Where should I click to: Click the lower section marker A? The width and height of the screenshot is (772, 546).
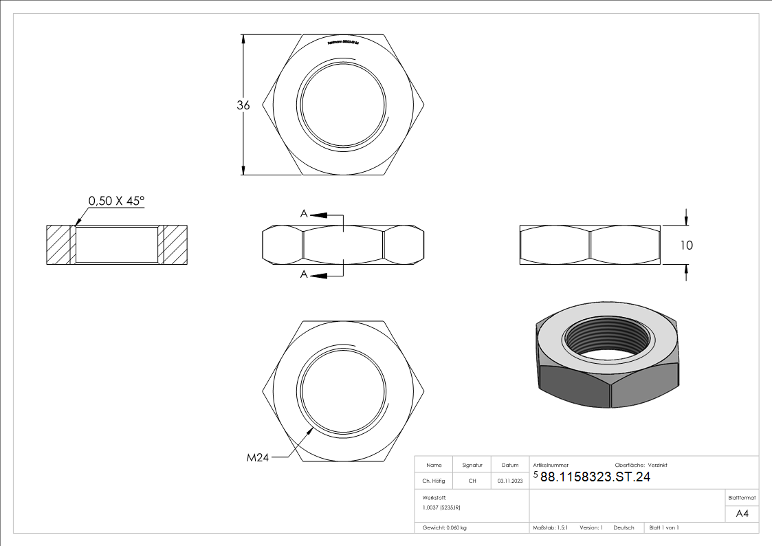[x=304, y=275]
